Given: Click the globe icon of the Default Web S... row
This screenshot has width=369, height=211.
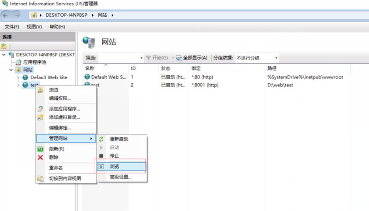Looking at the screenshot, I should (87, 77).
